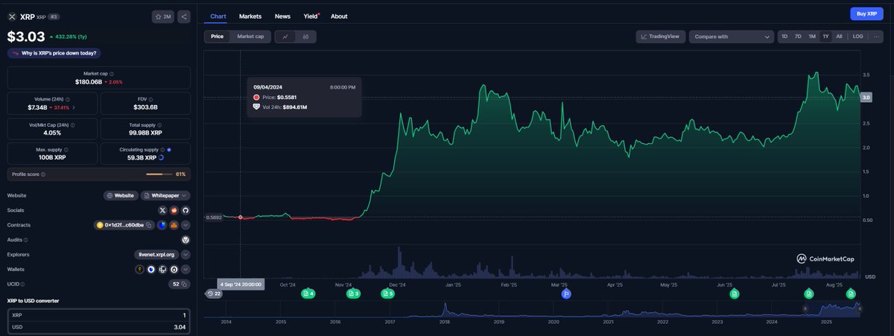Click the audit shield icon in Audits row
Viewport: 894px width, 336px height.
(x=186, y=240)
